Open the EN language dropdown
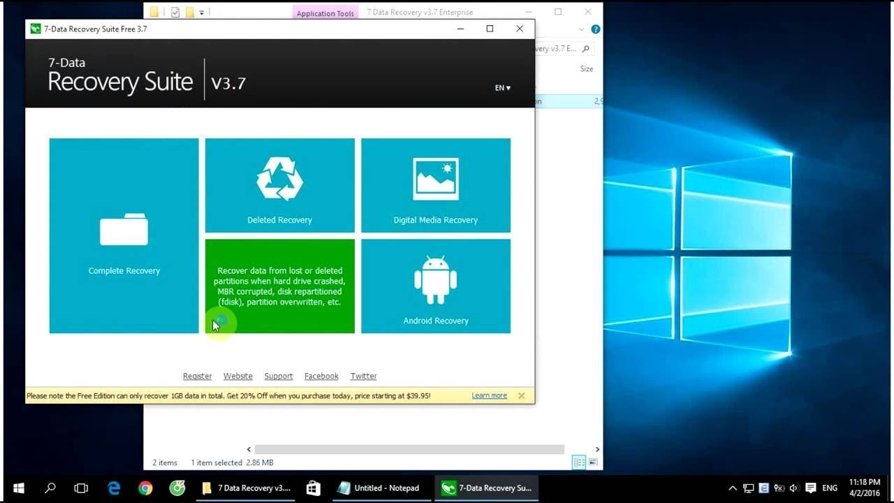Image resolution: width=894 pixels, height=503 pixels. tap(502, 88)
